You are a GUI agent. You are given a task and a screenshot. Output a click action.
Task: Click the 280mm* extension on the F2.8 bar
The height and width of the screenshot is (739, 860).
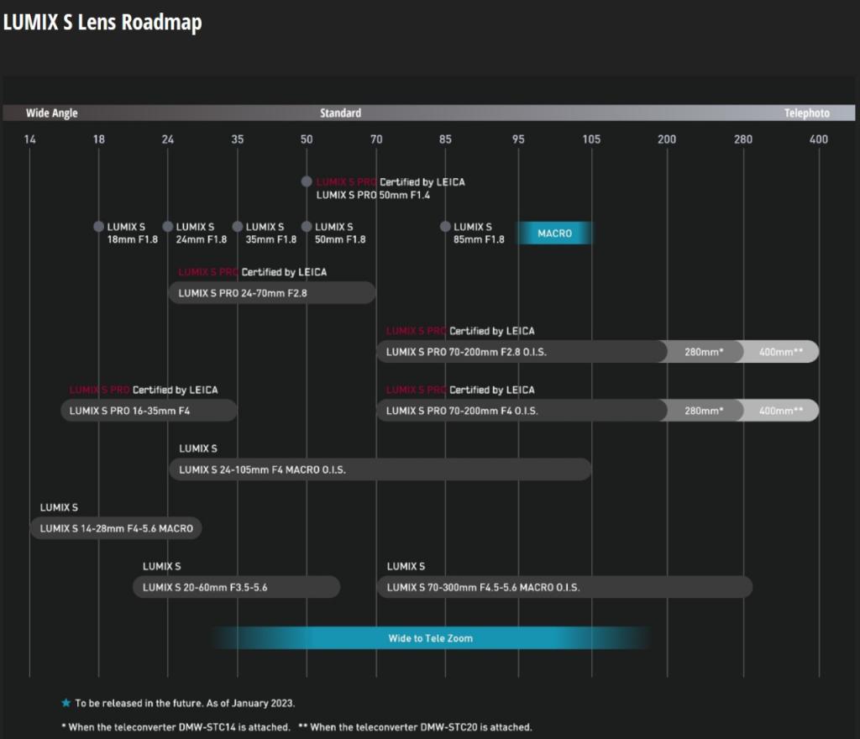click(x=705, y=351)
